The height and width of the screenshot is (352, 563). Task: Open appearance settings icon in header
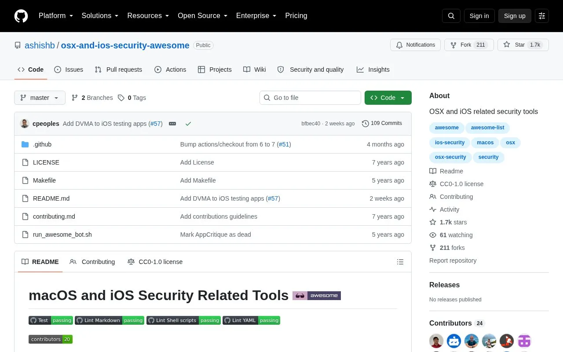542,16
